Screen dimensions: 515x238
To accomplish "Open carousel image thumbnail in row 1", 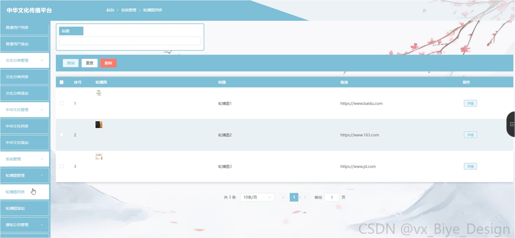I will [99, 93].
